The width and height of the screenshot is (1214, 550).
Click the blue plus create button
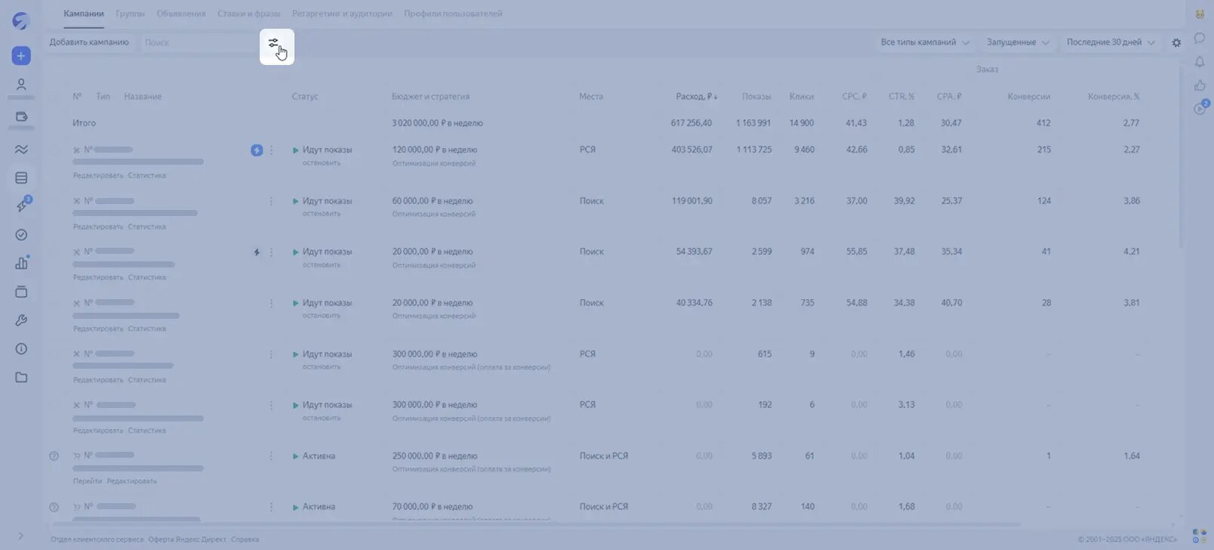coord(21,56)
